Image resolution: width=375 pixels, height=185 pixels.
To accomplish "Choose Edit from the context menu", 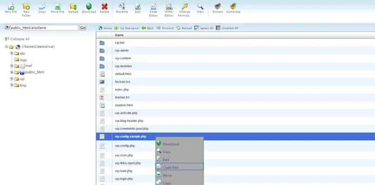I will click(x=179, y=160).
